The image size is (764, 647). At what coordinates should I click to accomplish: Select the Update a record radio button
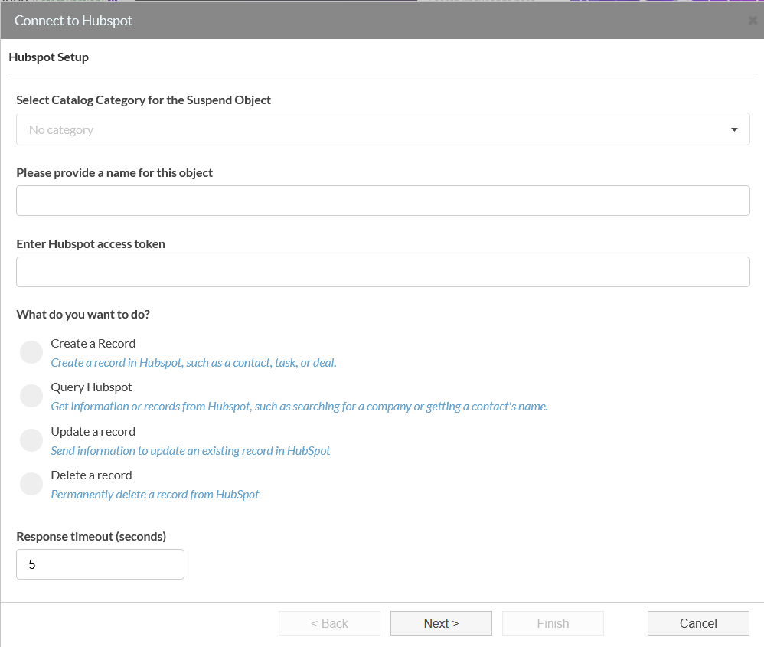click(x=31, y=440)
